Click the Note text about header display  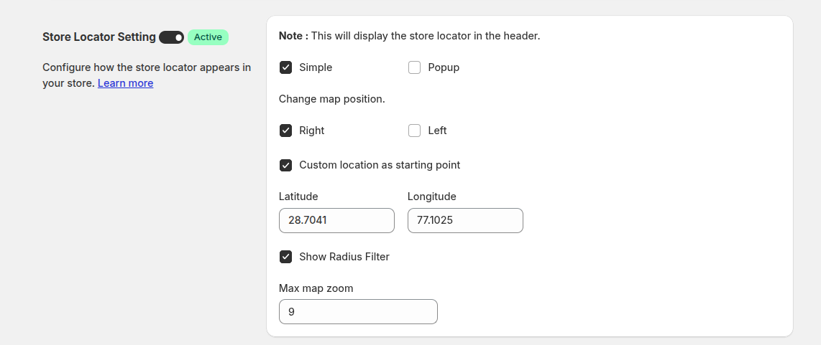[410, 36]
